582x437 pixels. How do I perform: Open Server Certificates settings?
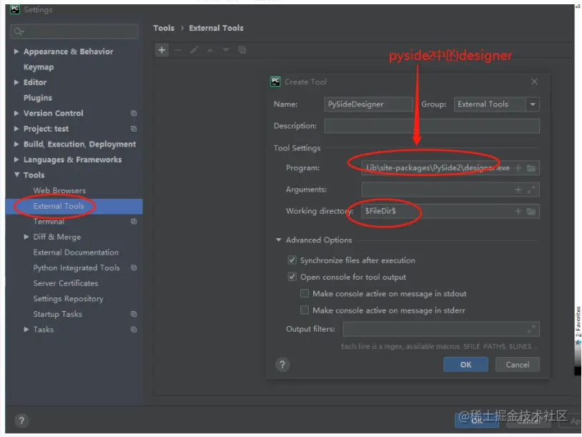click(66, 283)
